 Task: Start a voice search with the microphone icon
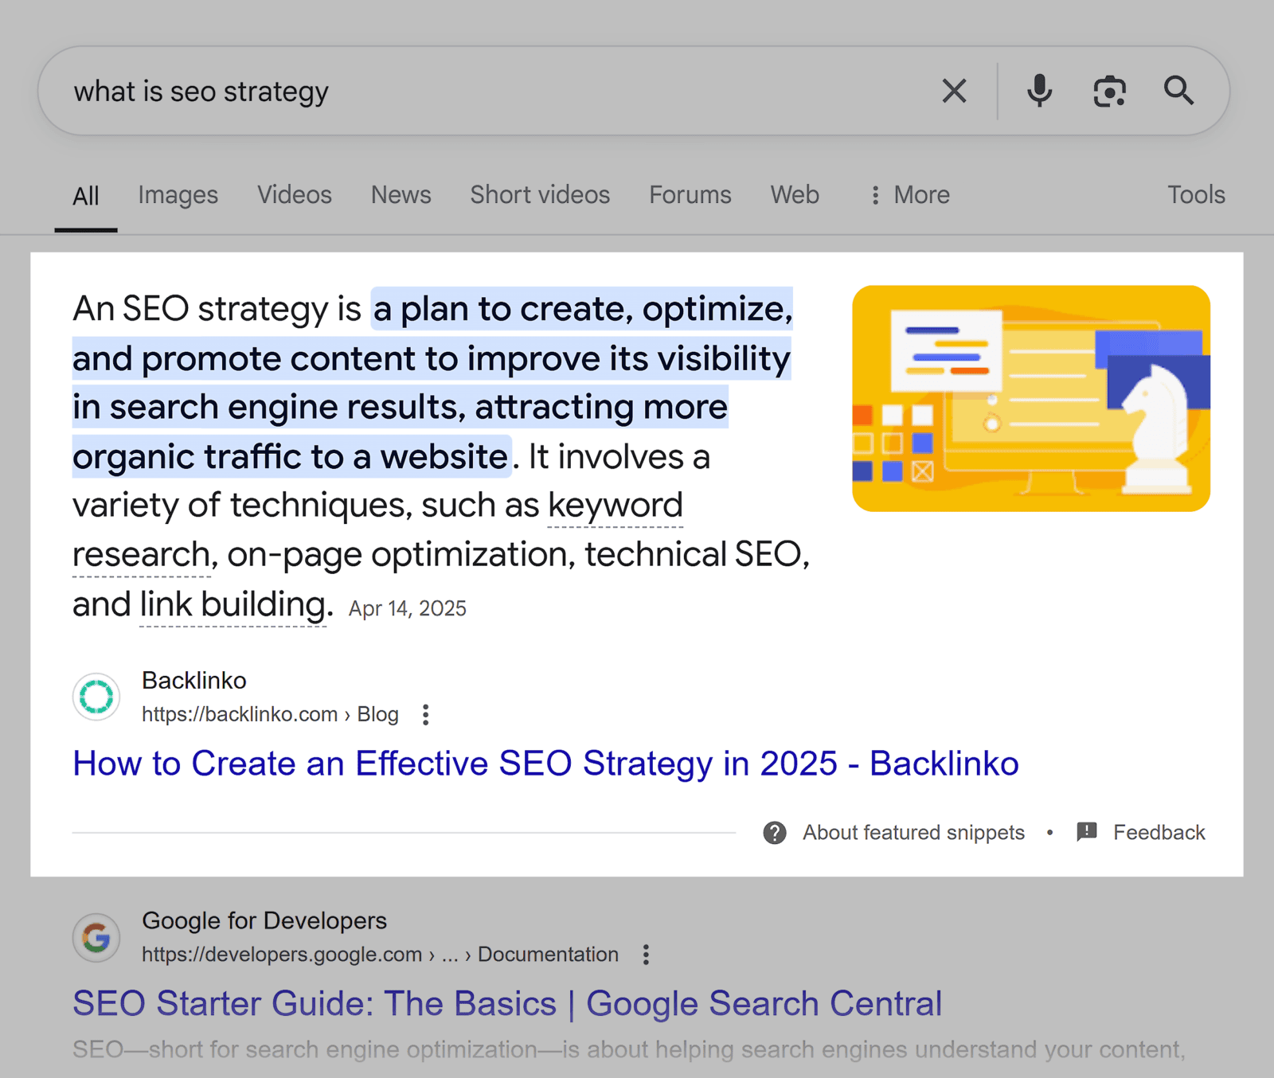coord(1038,91)
